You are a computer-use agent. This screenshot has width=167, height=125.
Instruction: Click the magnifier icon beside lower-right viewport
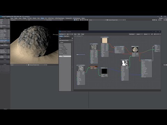[x=164, y=65]
